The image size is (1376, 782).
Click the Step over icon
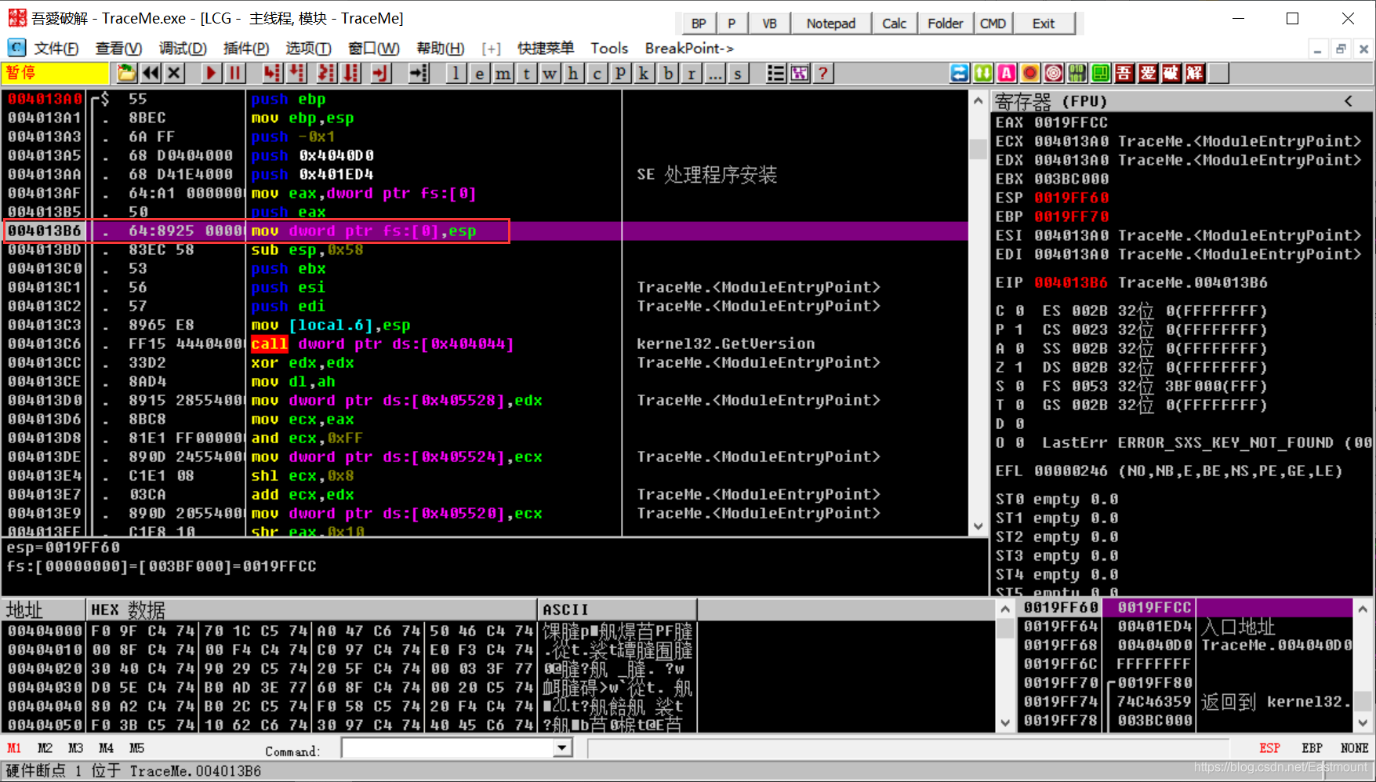point(297,74)
